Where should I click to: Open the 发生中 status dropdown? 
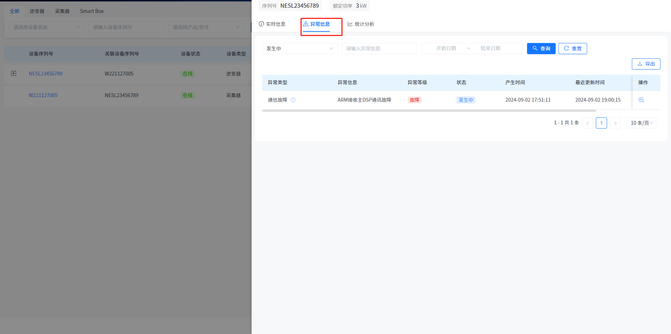click(300, 49)
